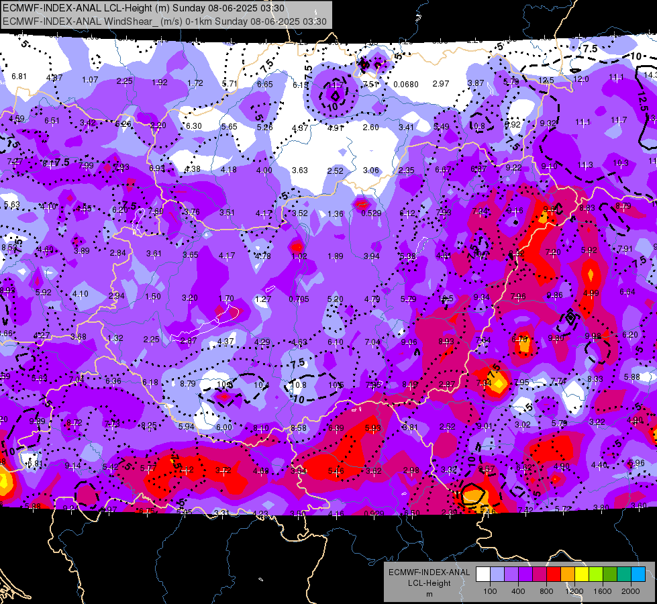The height and width of the screenshot is (604, 657).
Task: Click the wind shear value 1.32
Action: pyautogui.click(x=115, y=338)
